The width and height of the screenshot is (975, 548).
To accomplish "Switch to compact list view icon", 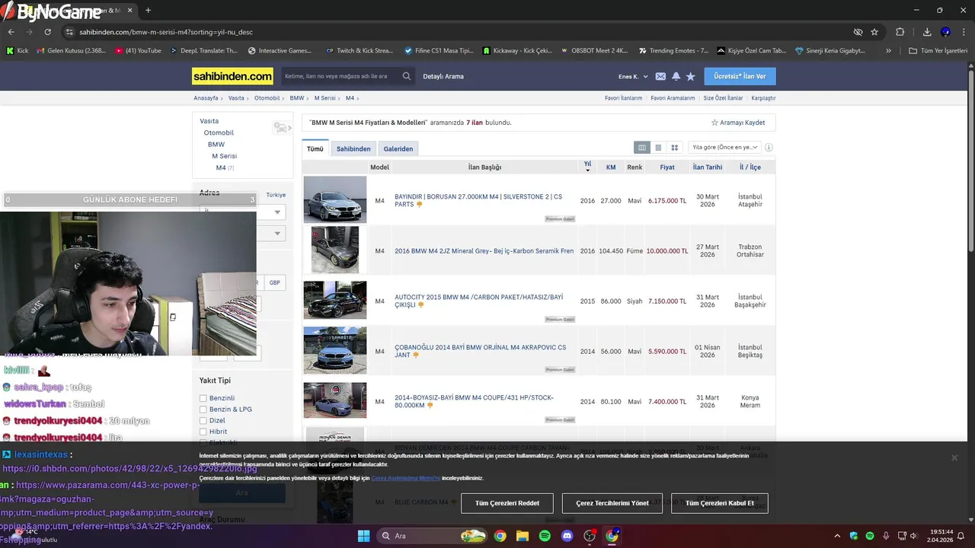I will (658, 148).
